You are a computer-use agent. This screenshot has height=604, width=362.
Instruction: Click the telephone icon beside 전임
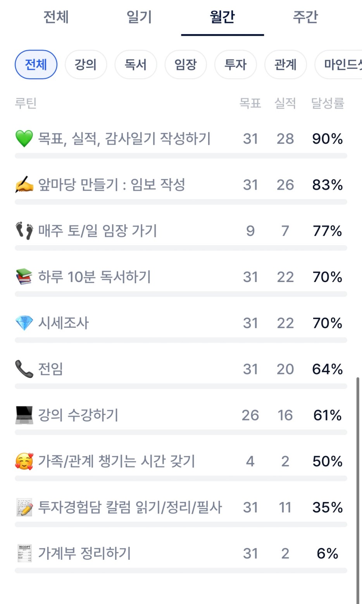click(x=24, y=369)
